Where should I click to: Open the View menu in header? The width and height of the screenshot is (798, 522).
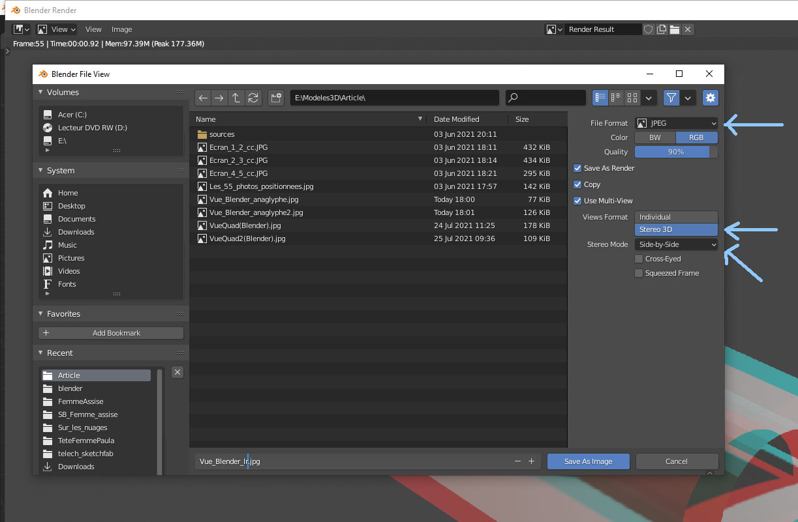point(93,29)
